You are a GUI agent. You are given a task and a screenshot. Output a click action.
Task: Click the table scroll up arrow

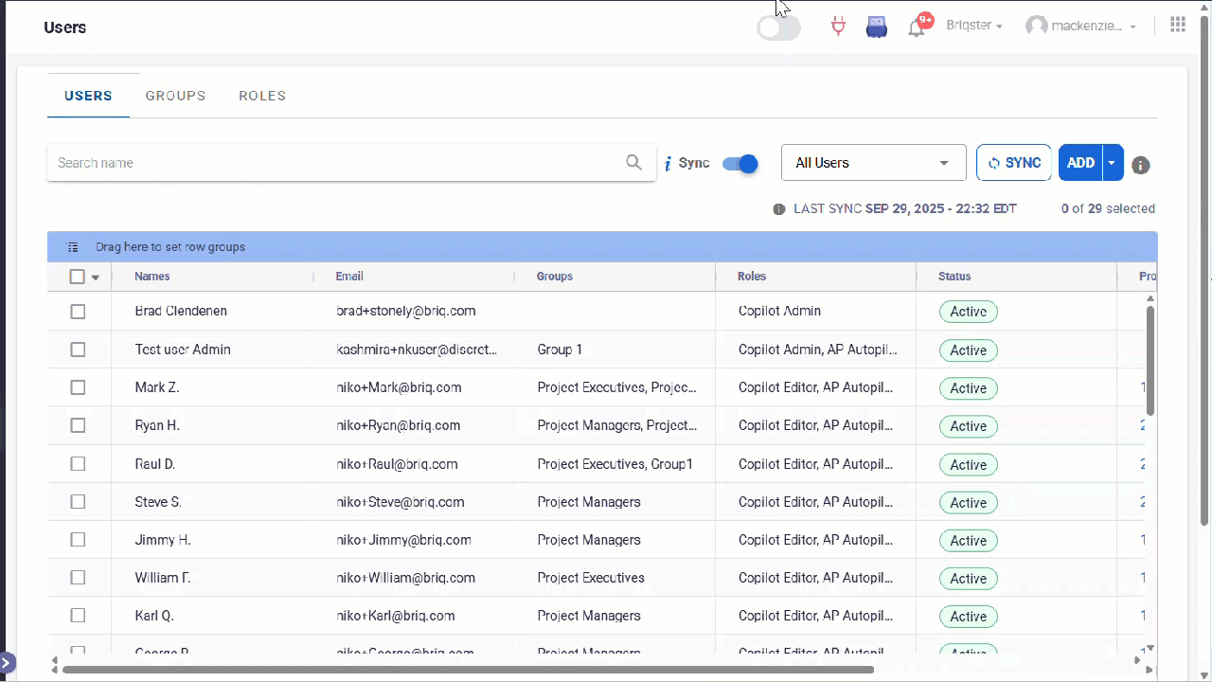(1150, 299)
